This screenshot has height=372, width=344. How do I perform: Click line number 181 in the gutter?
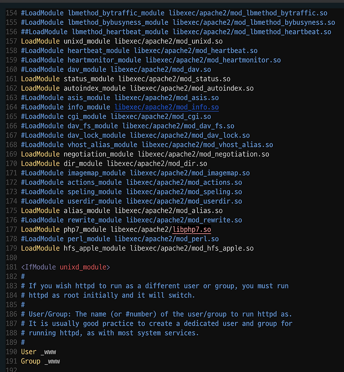11,267
